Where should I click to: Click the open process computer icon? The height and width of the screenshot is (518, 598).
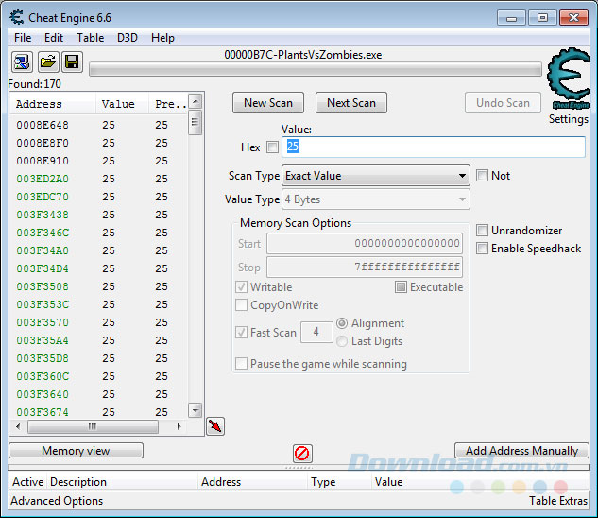[22, 62]
